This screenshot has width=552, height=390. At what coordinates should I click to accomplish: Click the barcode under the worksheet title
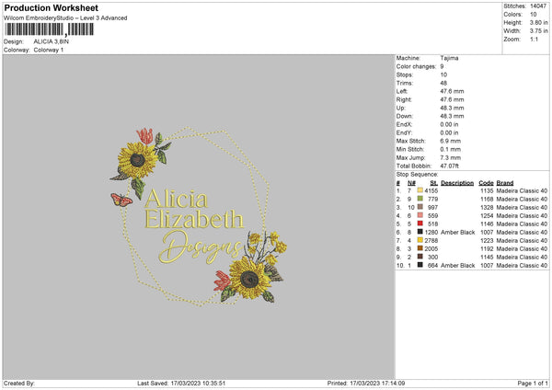point(49,29)
